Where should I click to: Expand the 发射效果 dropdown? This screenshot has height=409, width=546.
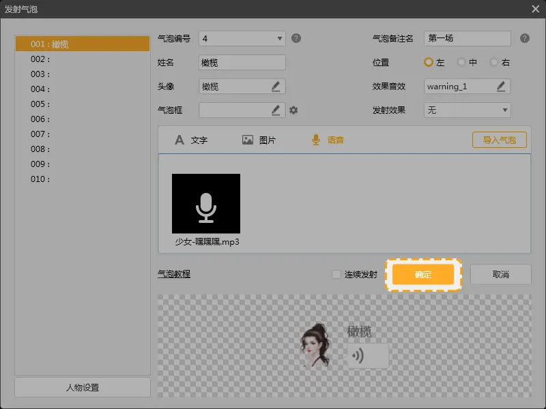pos(468,110)
